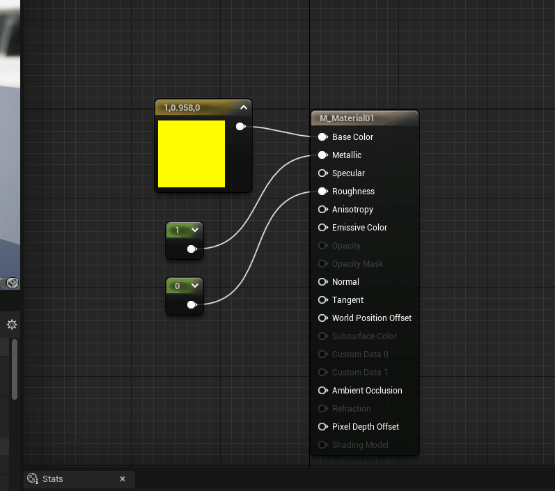The height and width of the screenshot is (491, 555).
Task: Click the value 0 label on constant node
Action: 178,286
